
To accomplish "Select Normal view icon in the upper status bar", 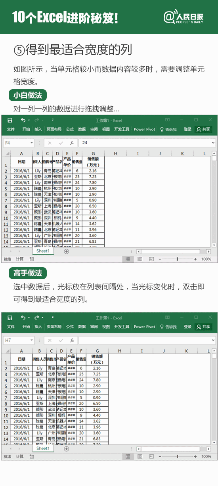I will point(128,259).
